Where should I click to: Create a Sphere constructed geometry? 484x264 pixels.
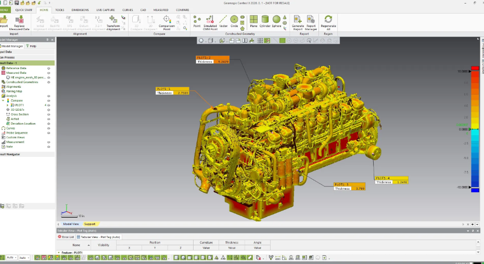276,19
